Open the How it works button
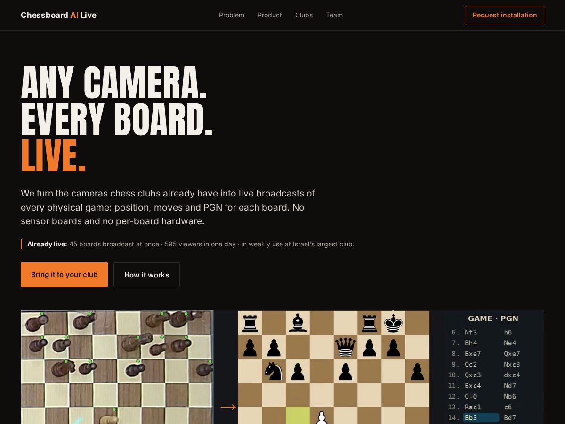 [146, 275]
